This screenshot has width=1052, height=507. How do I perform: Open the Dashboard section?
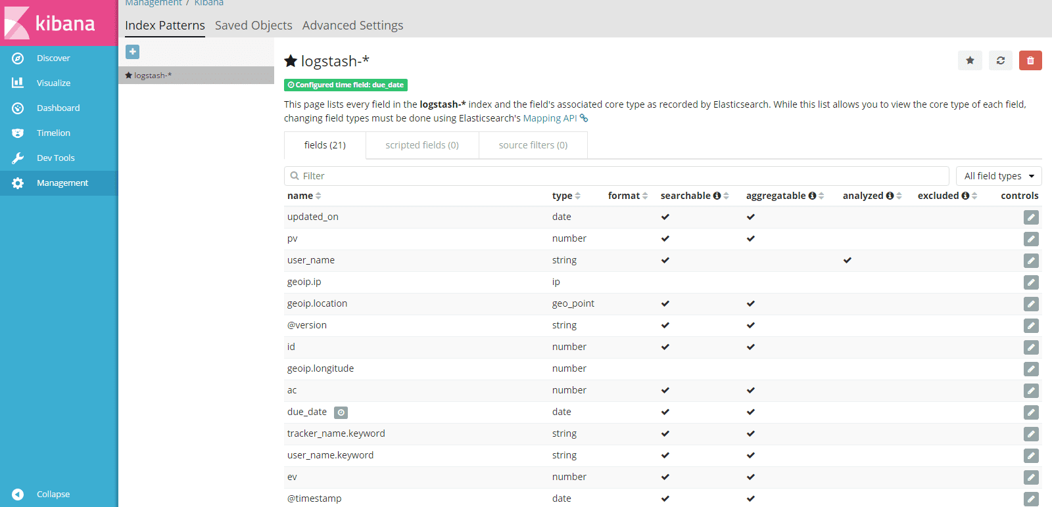(x=59, y=108)
